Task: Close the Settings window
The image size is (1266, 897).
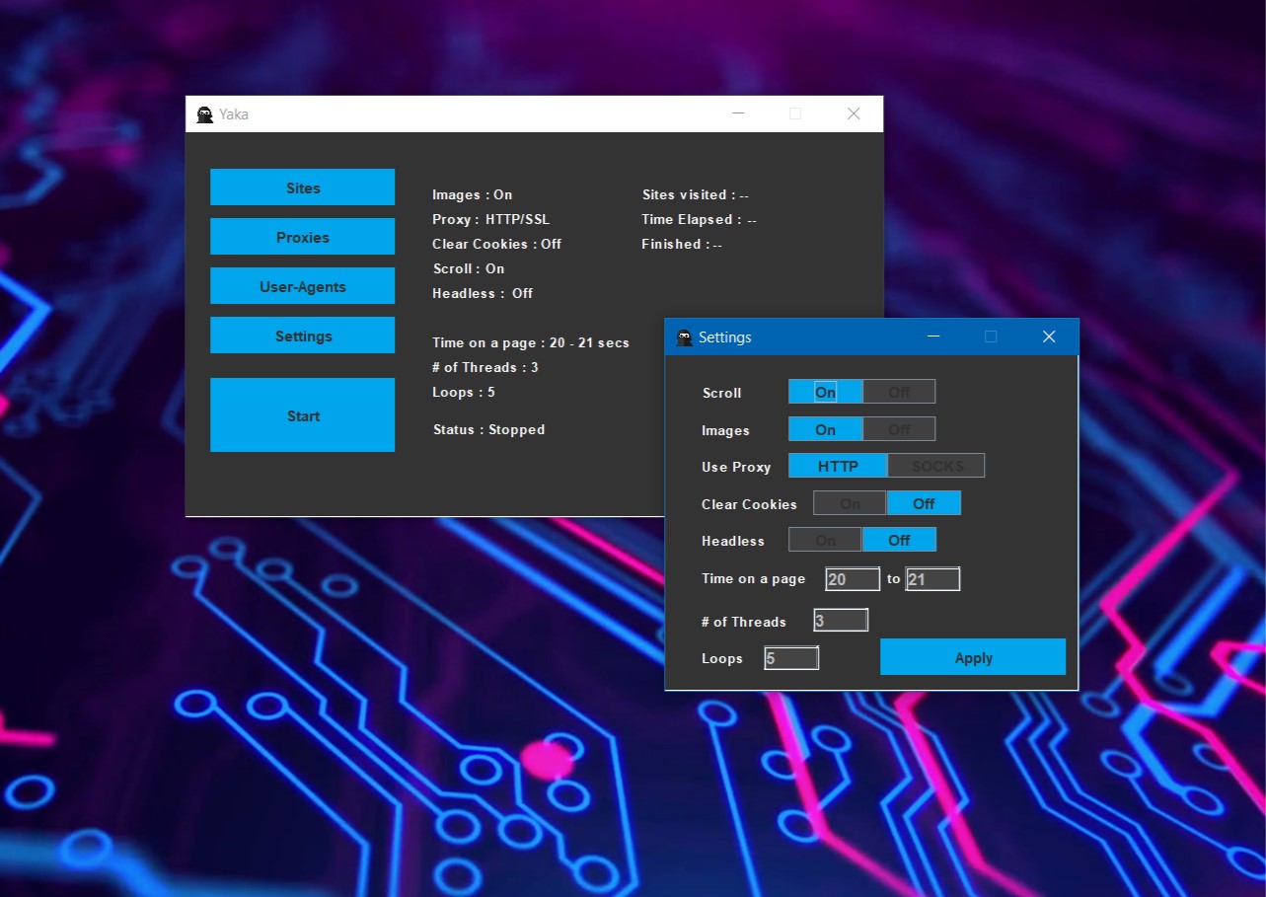Action: click(1049, 337)
